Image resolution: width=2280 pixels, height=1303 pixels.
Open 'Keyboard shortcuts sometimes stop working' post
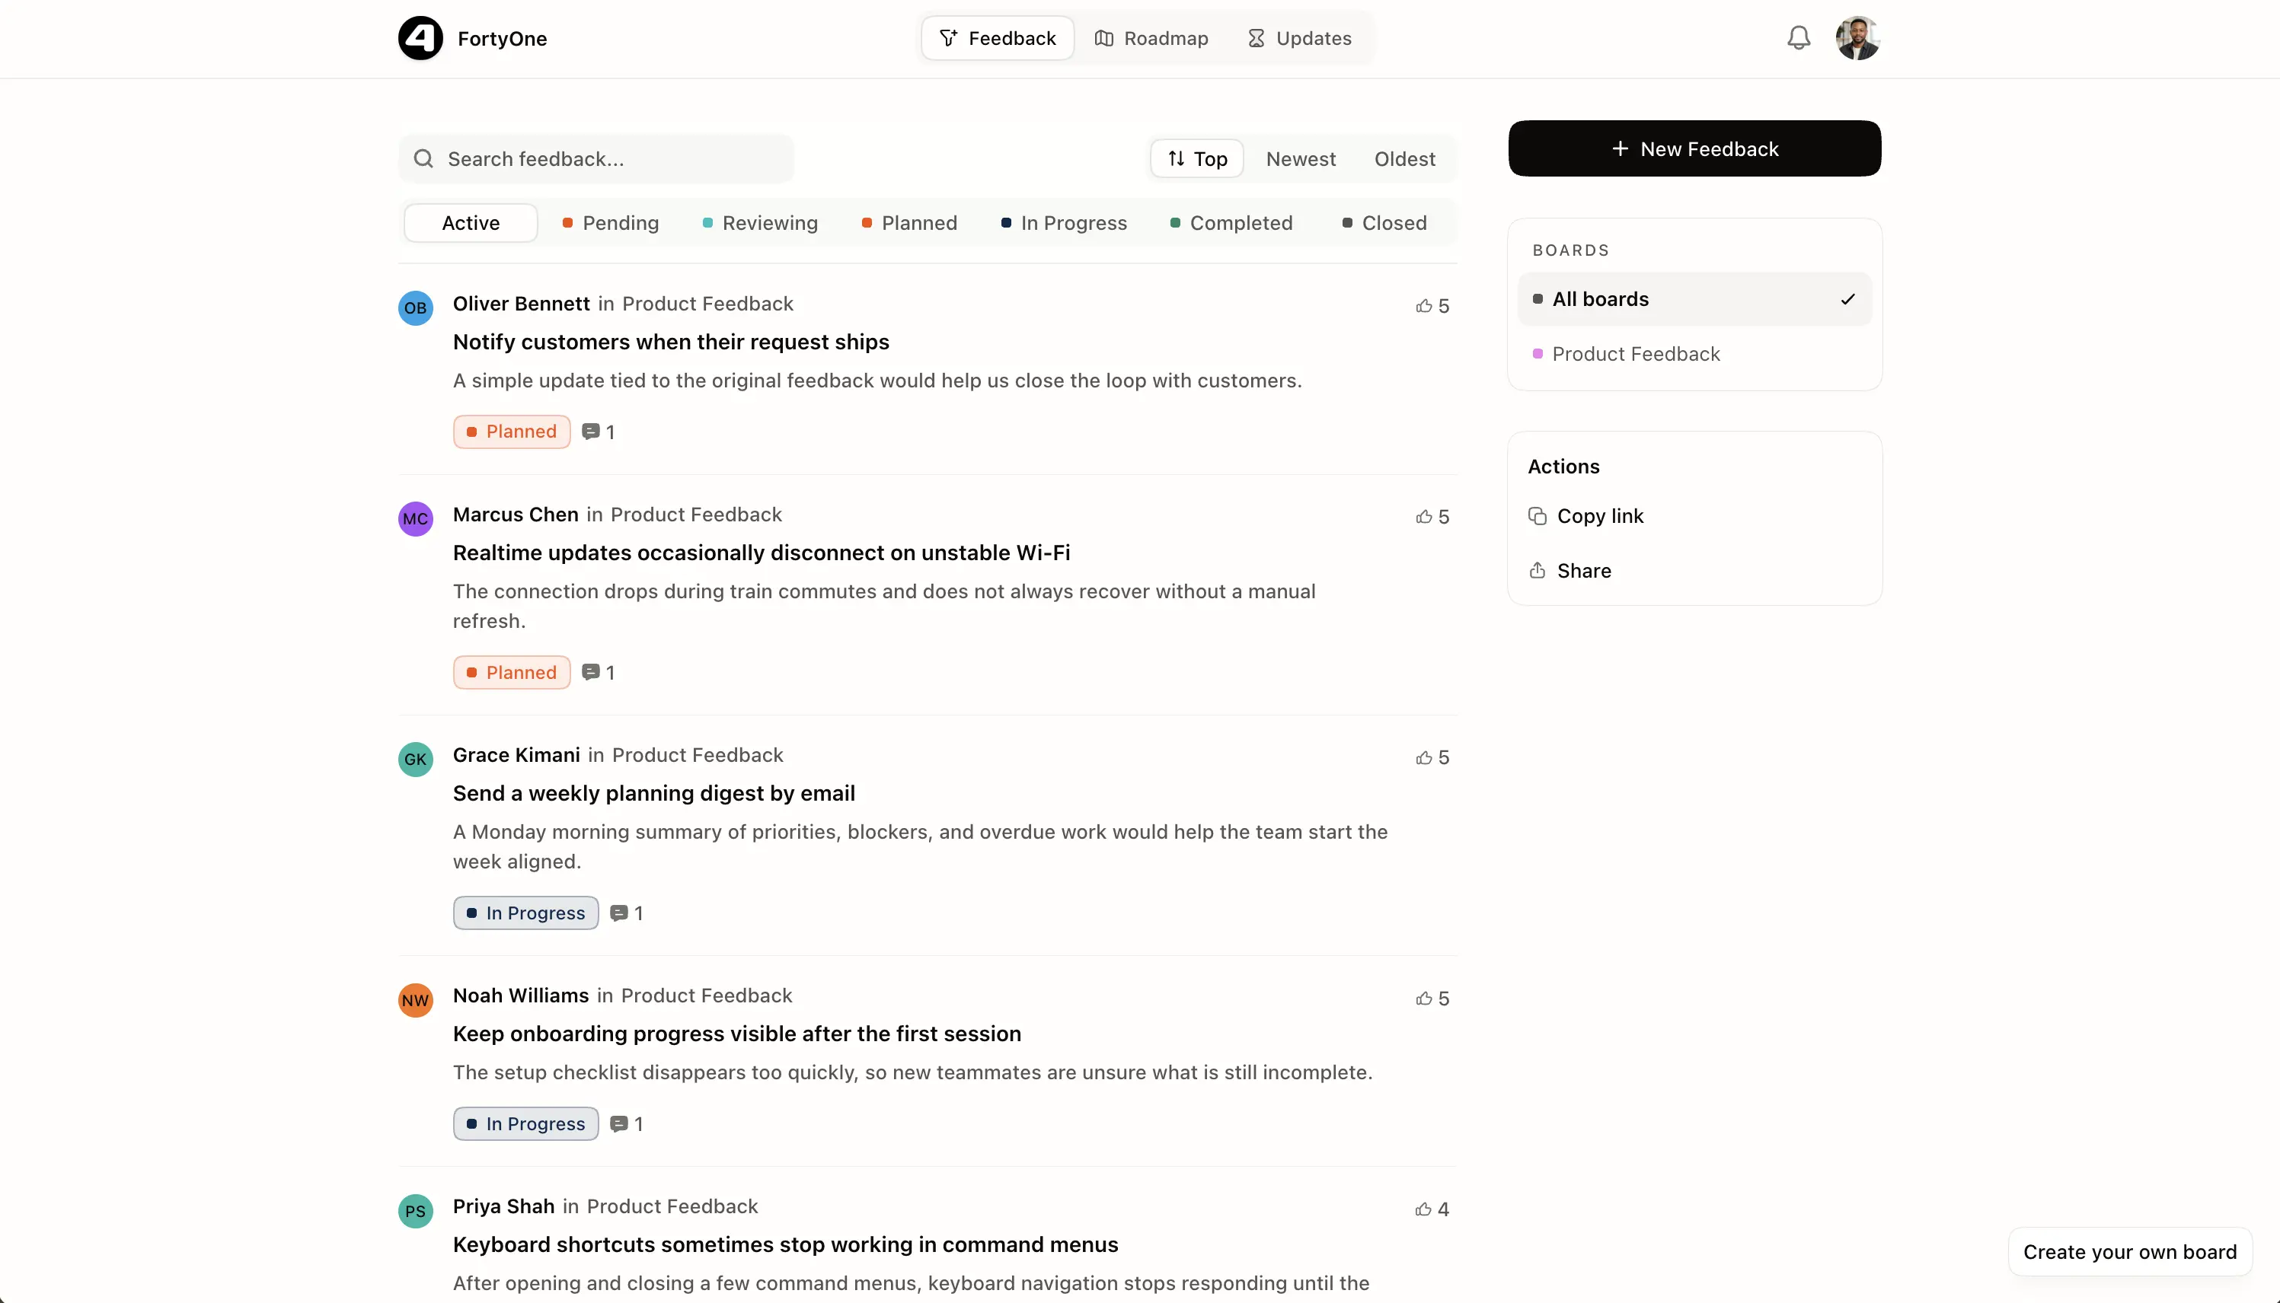(786, 1245)
